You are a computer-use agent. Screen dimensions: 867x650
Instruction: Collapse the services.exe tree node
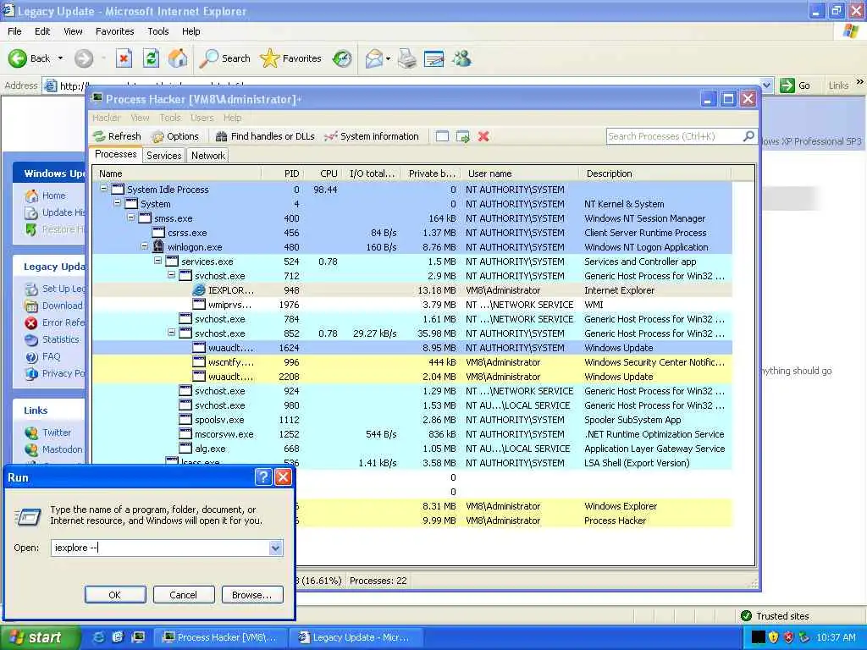pos(157,261)
